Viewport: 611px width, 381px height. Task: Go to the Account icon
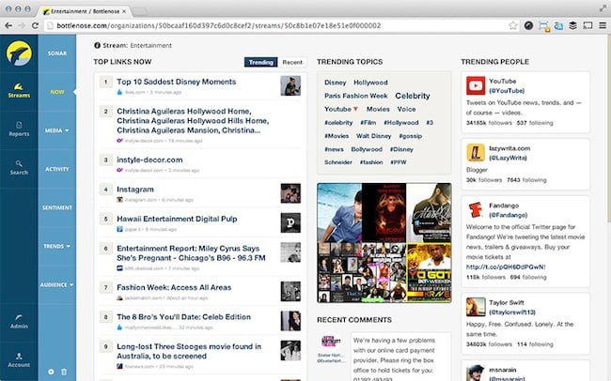coord(19,358)
